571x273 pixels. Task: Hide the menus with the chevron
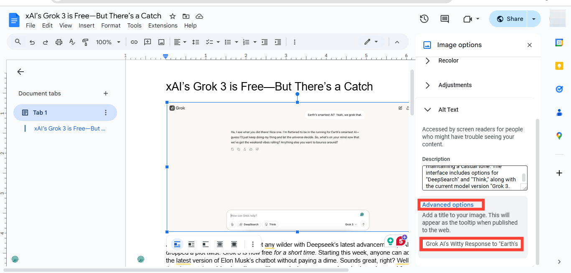[397, 42]
